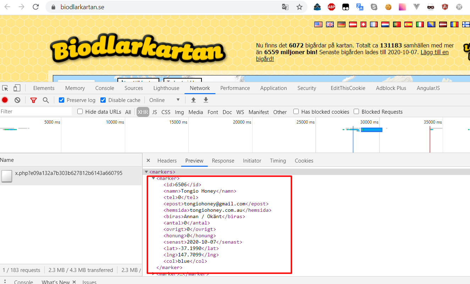Image resolution: width=470 pixels, height=284 pixels.
Task: Collapse the markers XML root node
Action: tap(146, 172)
